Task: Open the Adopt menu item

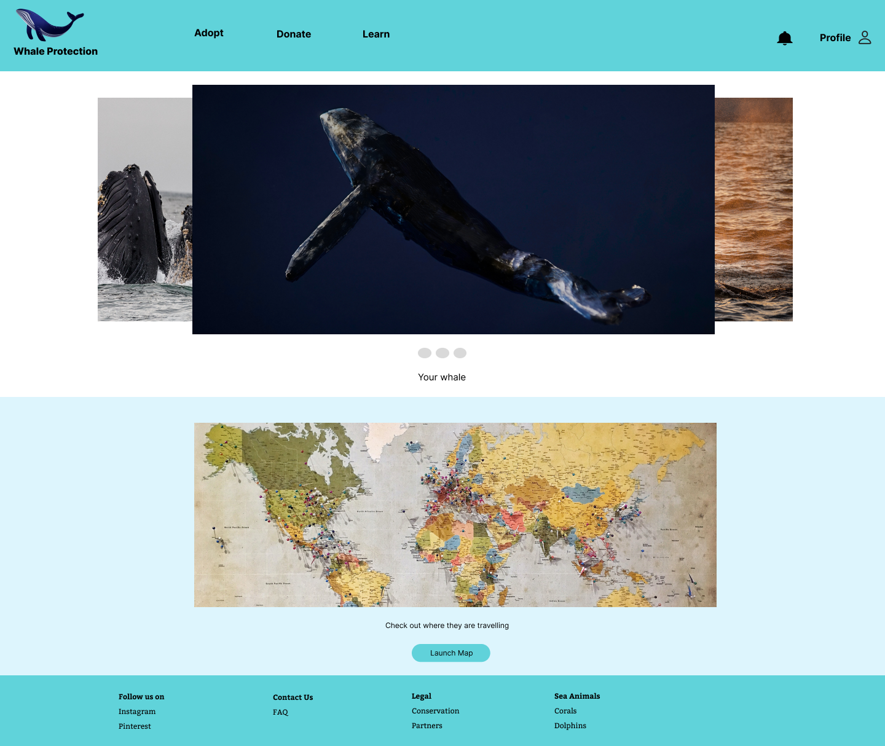Action: [x=209, y=33]
